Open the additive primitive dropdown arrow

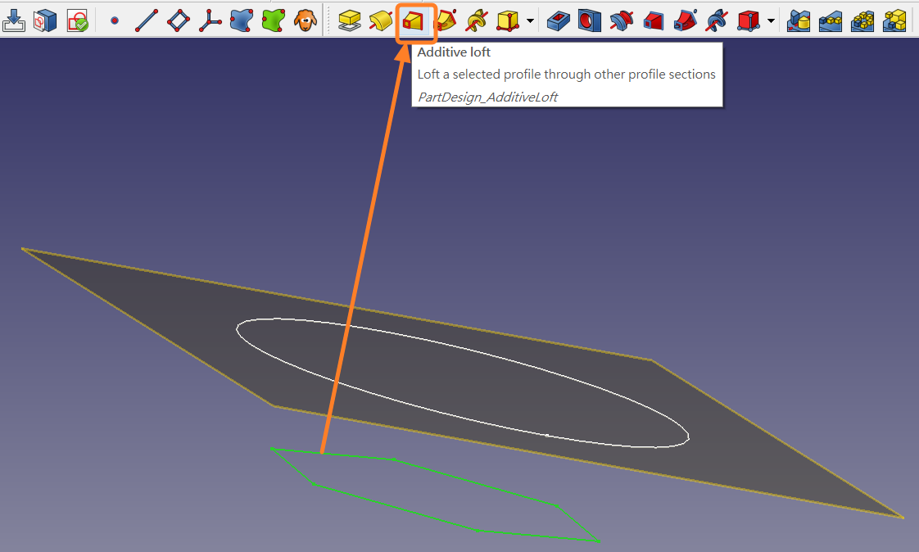(531, 21)
